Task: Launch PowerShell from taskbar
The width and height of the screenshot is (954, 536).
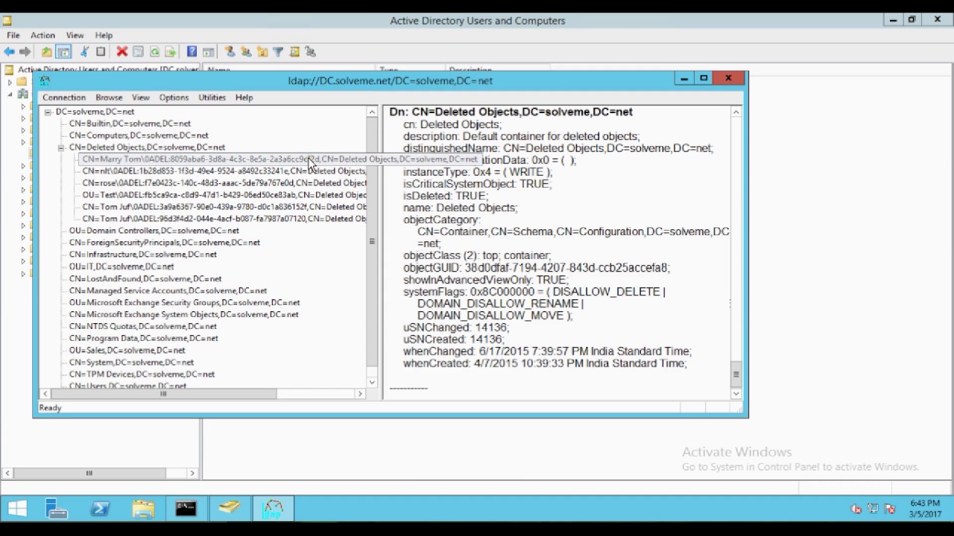Action: 100,509
